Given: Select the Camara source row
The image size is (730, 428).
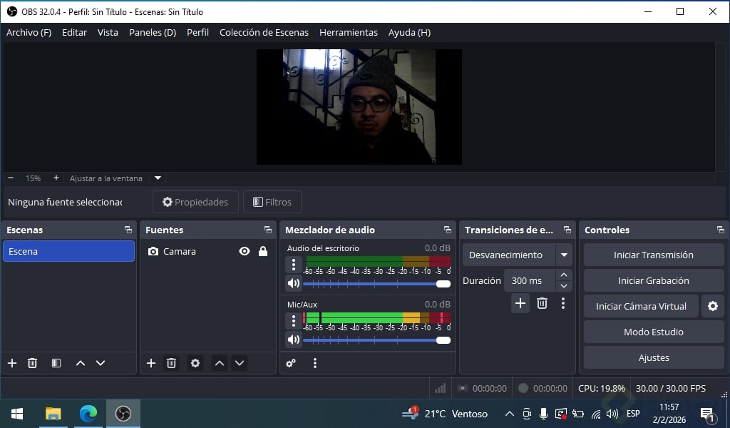Looking at the screenshot, I should point(207,252).
